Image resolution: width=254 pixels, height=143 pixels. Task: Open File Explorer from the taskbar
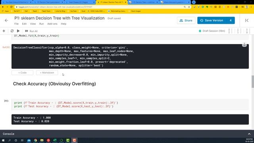pyautogui.click(x=42, y=140)
